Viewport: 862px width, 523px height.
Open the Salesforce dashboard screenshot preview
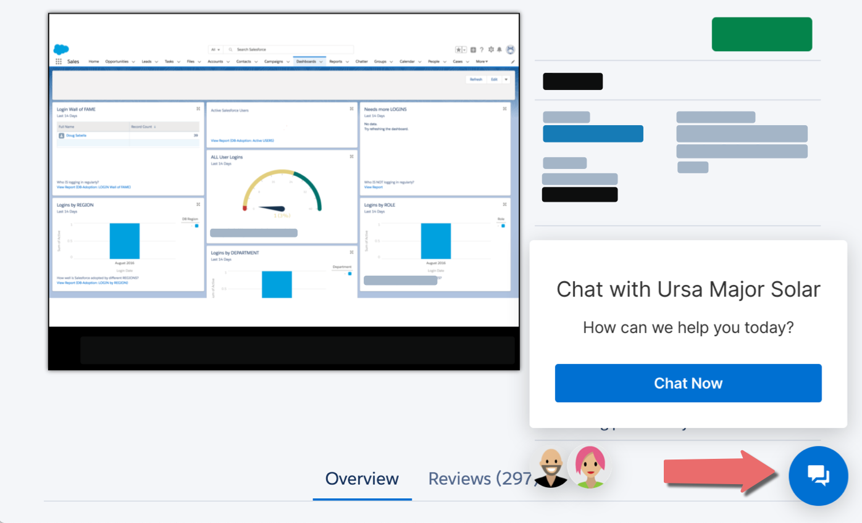284,192
